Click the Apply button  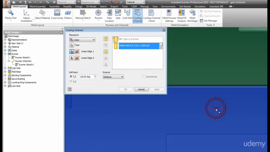tap(157, 89)
